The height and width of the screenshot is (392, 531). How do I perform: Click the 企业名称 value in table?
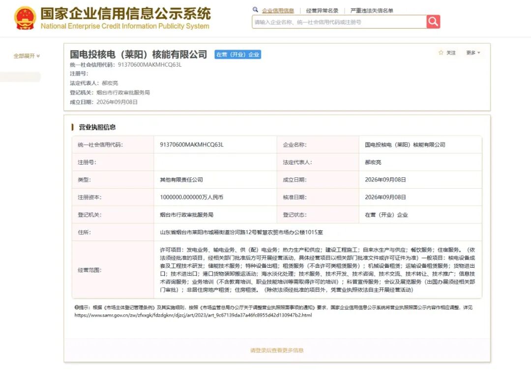point(405,145)
